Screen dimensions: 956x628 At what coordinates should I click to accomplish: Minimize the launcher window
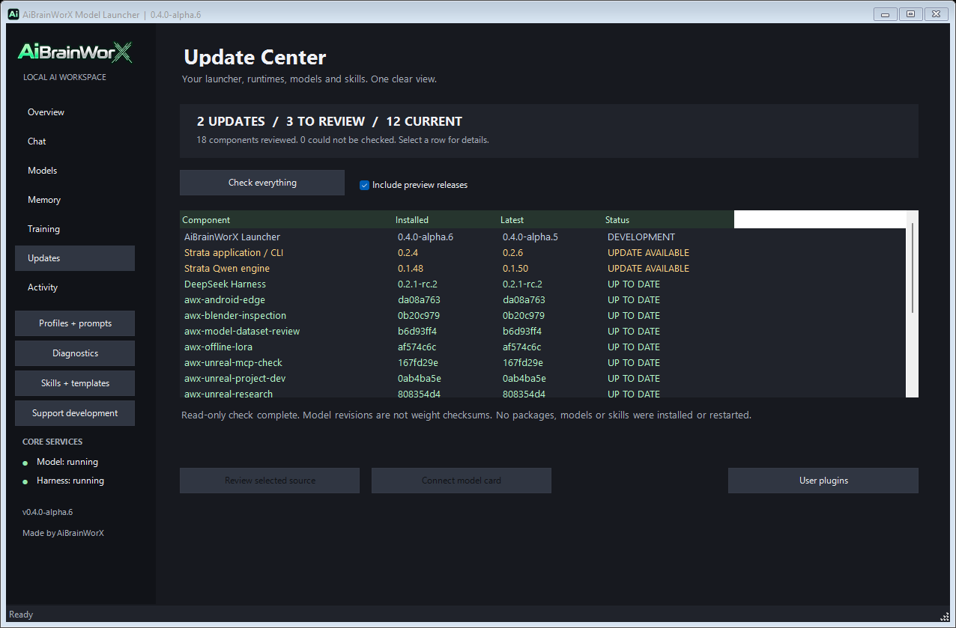pos(886,14)
